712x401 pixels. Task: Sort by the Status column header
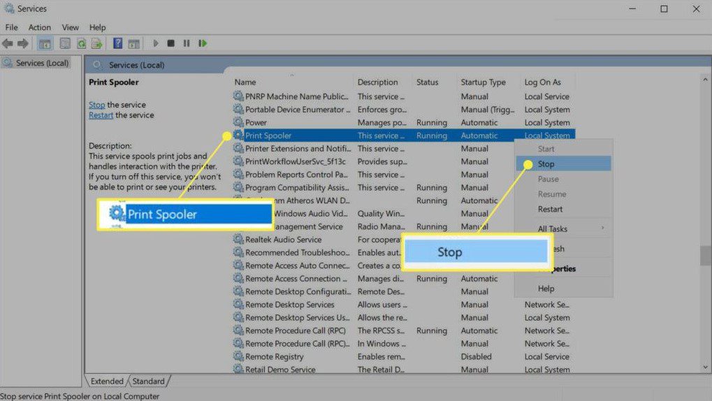(435, 82)
